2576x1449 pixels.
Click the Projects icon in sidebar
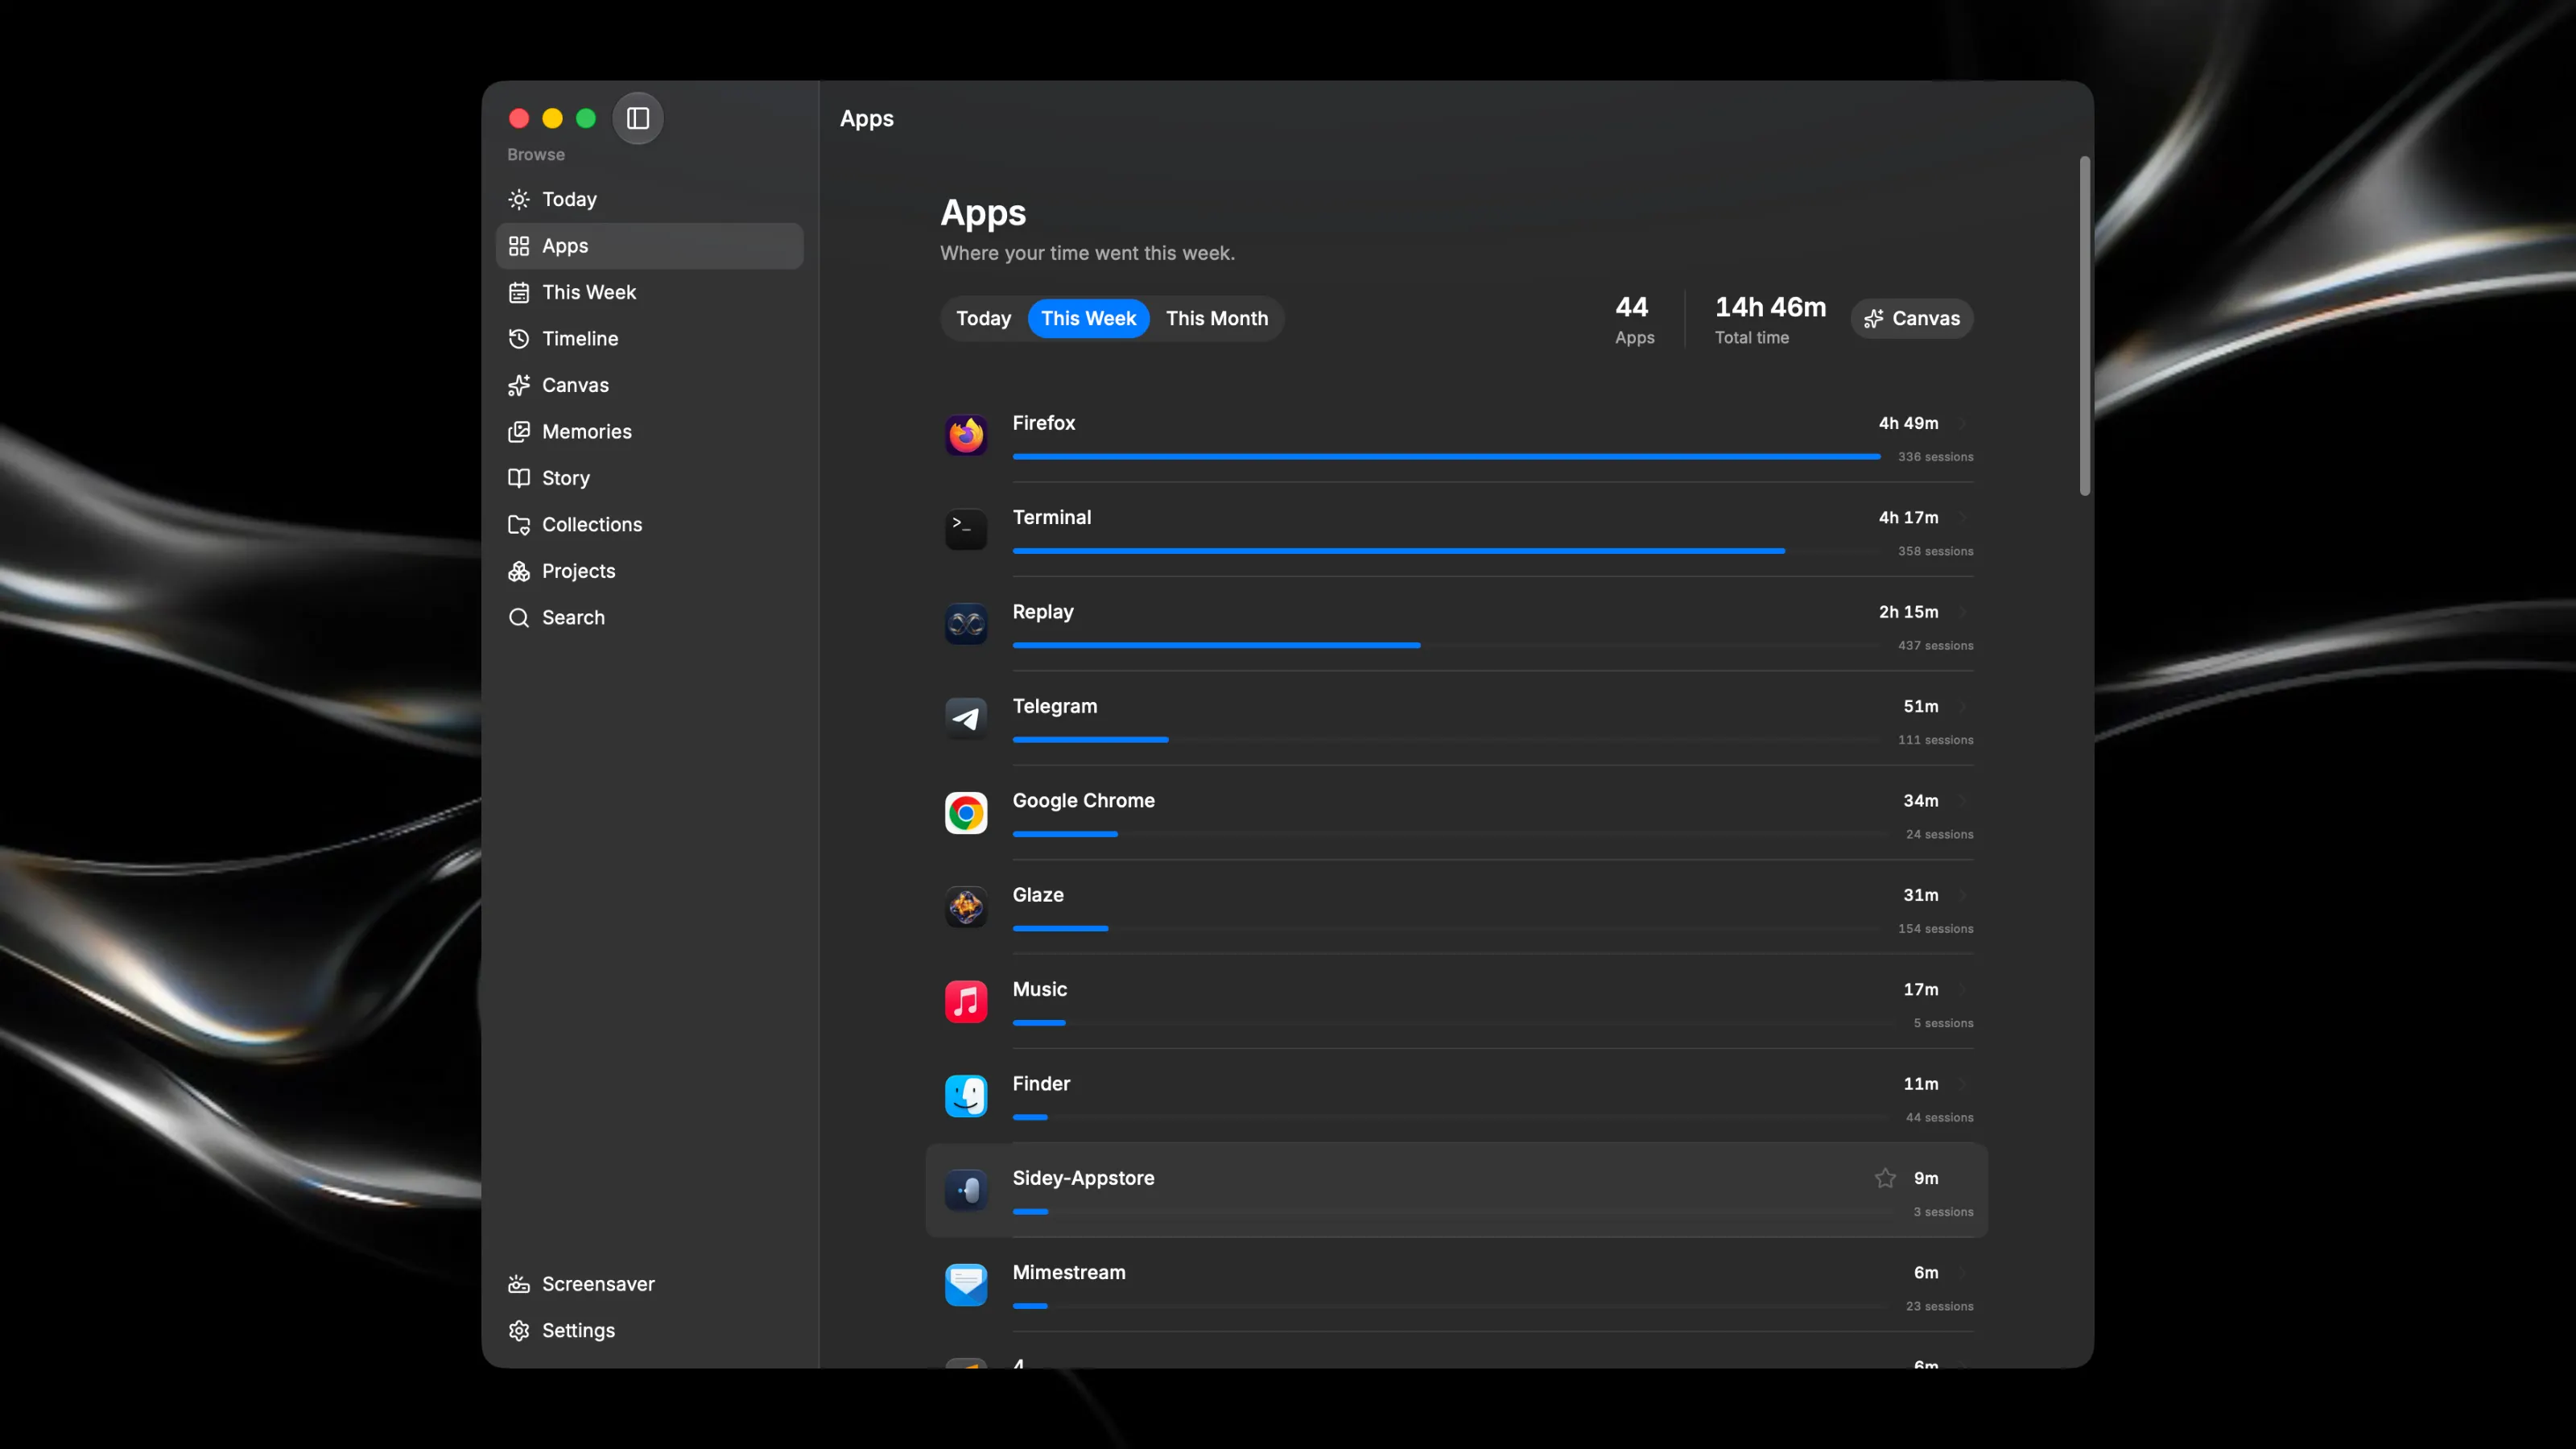click(518, 571)
